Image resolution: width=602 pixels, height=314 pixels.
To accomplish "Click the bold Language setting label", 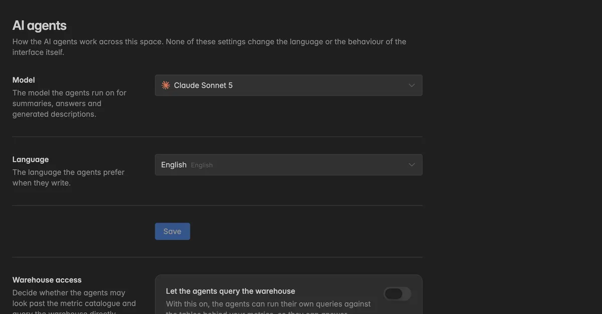I will (31, 159).
